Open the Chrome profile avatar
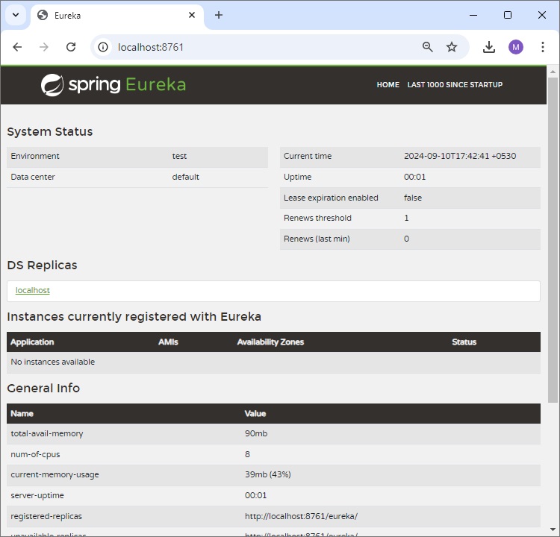Viewport: 560px width, 537px height. [516, 47]
